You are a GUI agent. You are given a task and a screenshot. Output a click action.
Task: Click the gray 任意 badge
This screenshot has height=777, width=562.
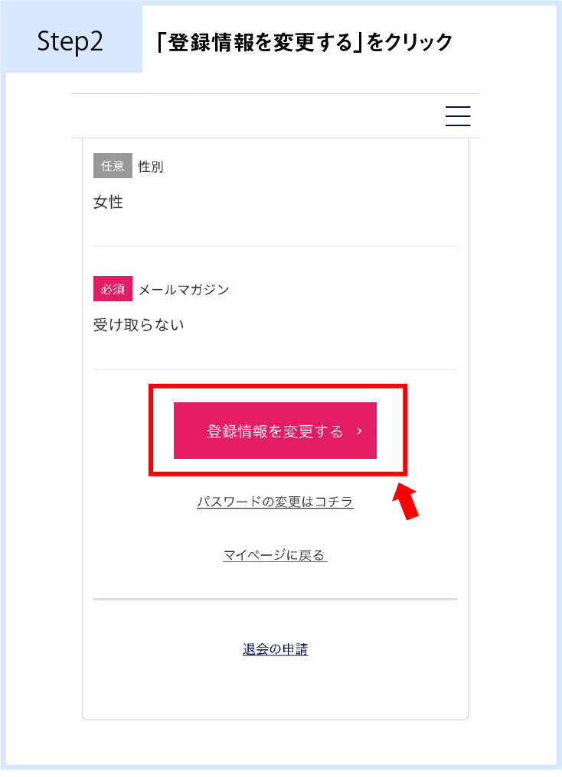[113, 165]
